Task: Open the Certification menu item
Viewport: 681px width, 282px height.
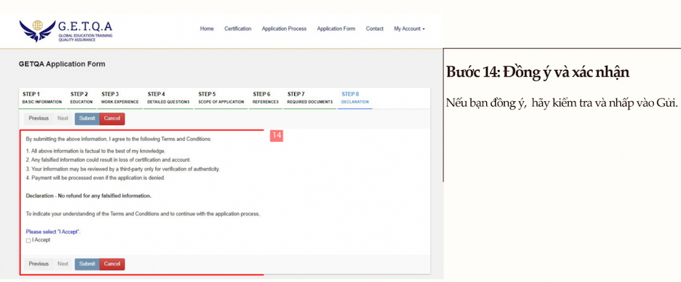Action: pyautogui.click(x=238, y=29)
